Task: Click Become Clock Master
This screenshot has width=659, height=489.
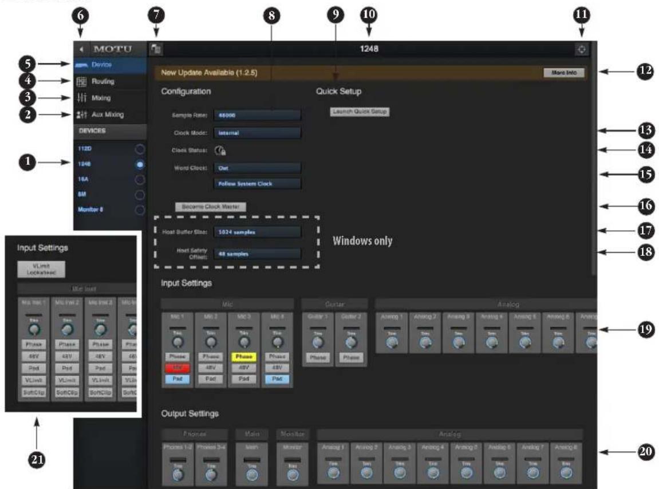Action: coord(211,207)
